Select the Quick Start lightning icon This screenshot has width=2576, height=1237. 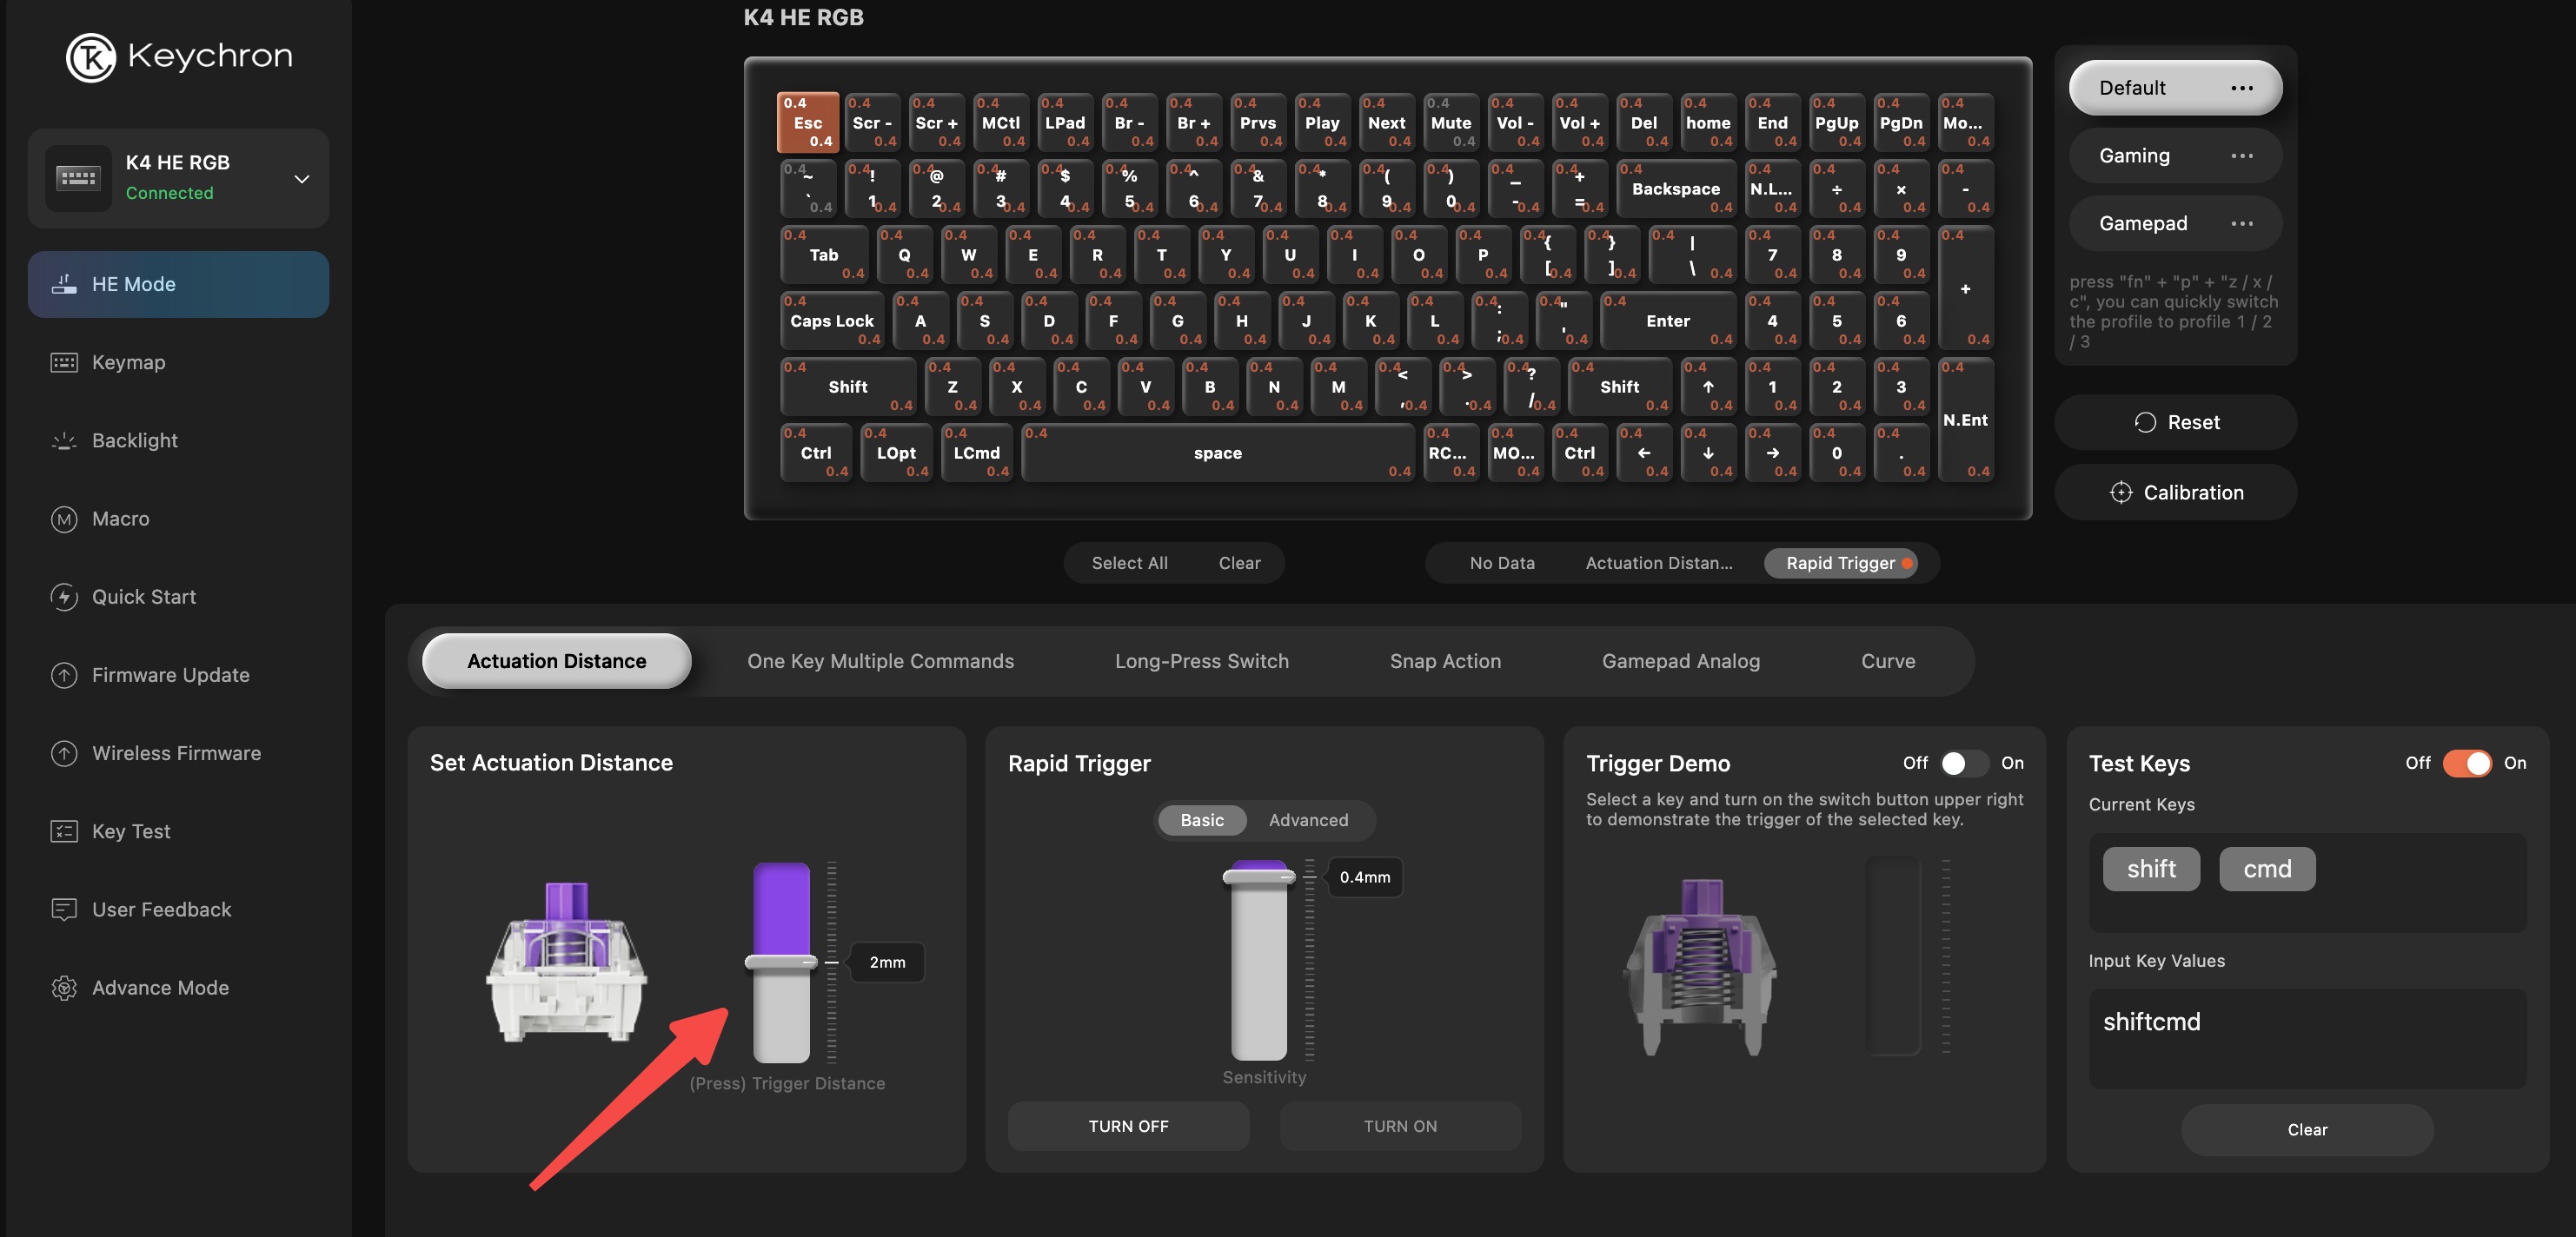[x=64, y=597]
